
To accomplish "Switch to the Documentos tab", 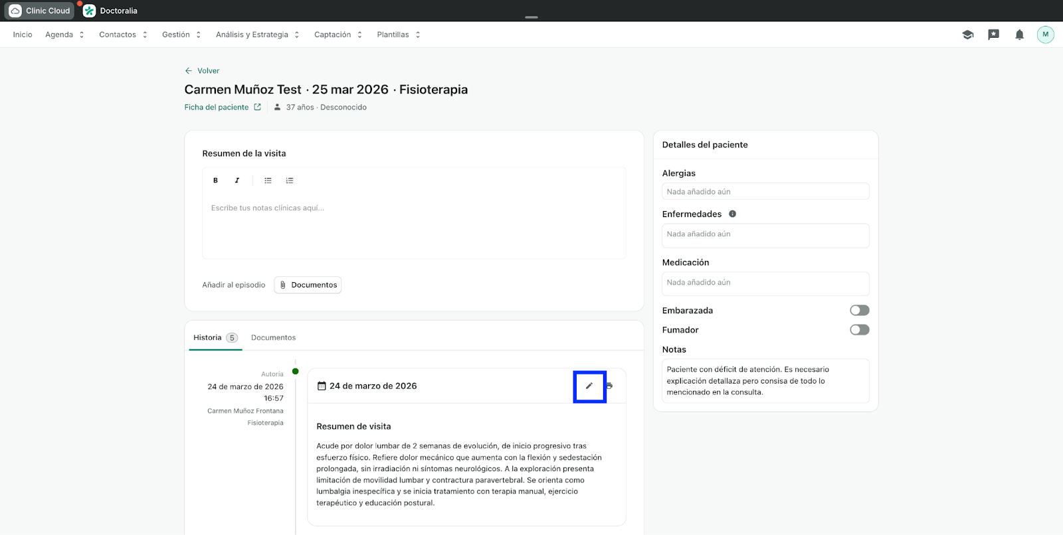I will (273, 338).
